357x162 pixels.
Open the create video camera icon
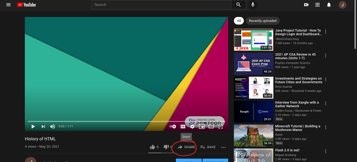click(x=306, y=5)
